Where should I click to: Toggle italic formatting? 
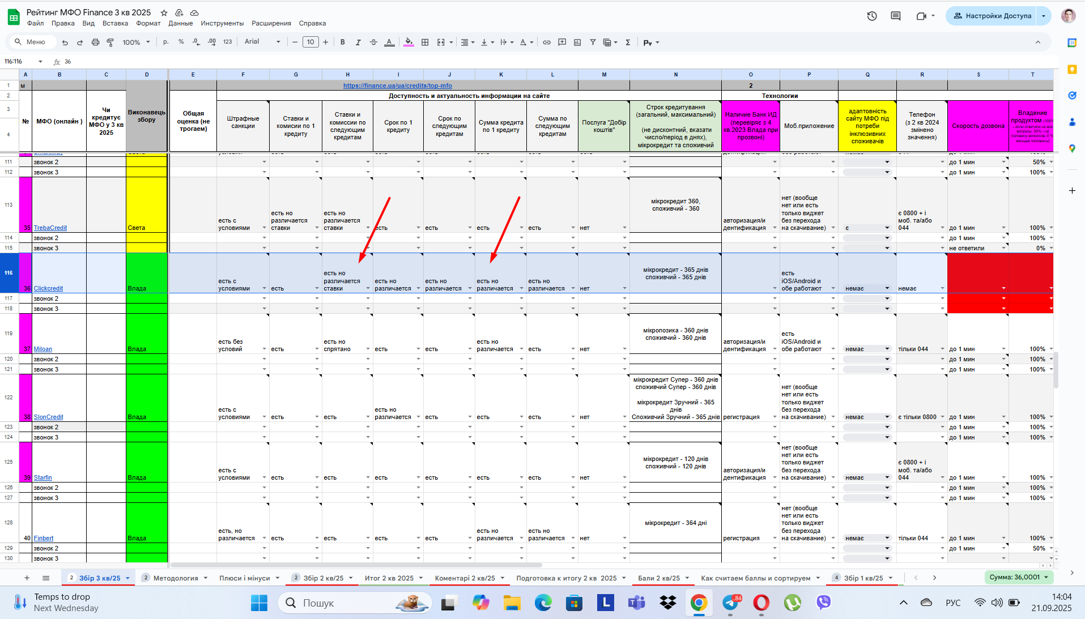click(358, 42)
